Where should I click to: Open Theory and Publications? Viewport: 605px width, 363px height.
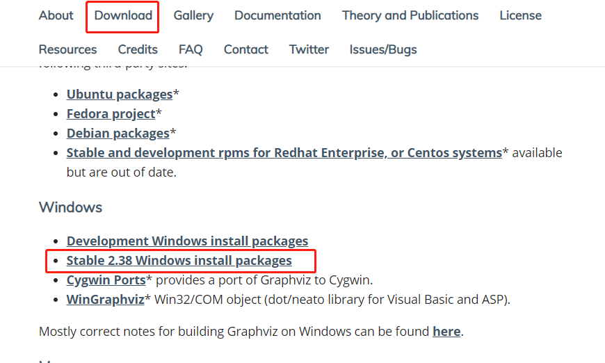coord(410,15)
